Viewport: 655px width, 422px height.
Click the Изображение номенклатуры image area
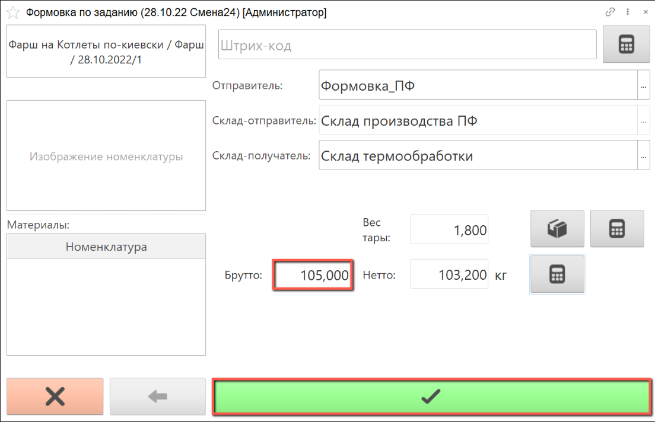pos(106,156)
